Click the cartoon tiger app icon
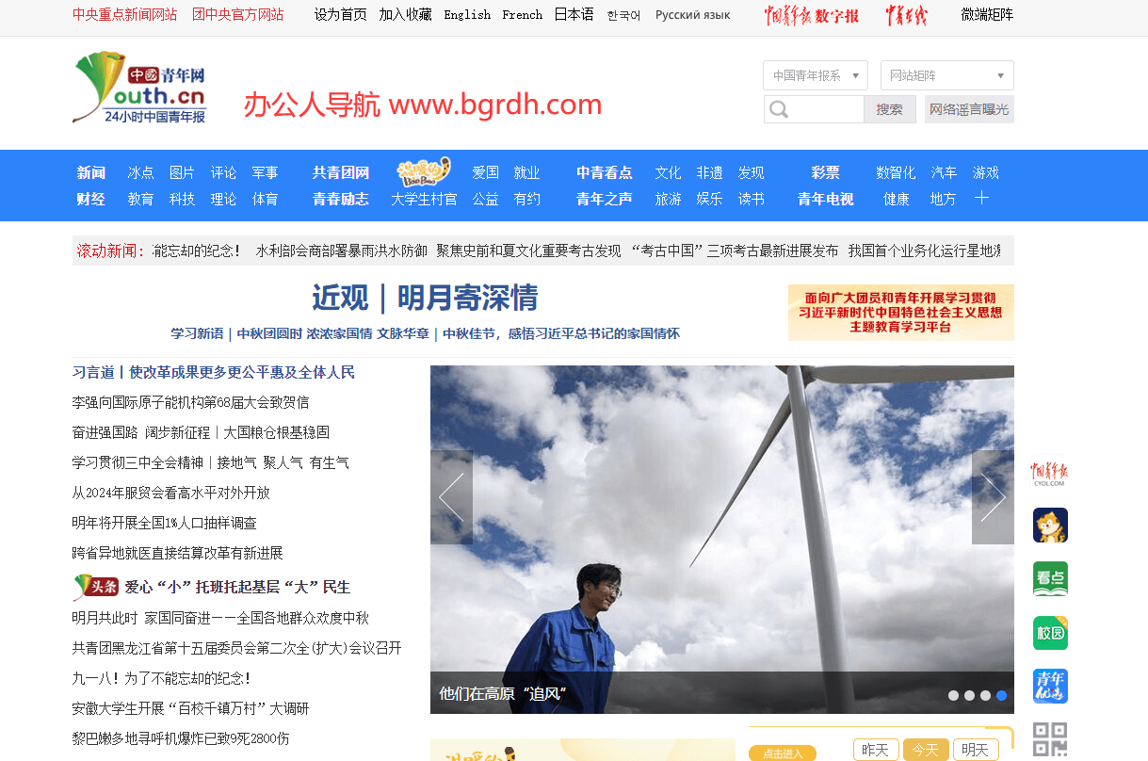This screenshot has width=1148, height=761. 1050,526
